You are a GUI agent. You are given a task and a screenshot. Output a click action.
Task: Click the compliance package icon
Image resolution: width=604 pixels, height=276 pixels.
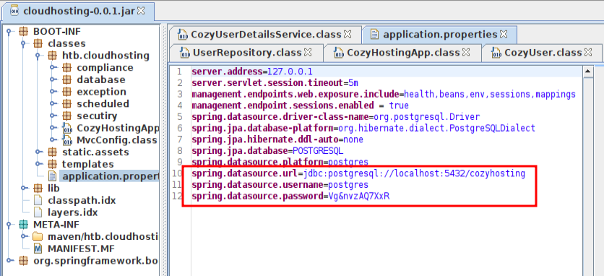point(66,68)
